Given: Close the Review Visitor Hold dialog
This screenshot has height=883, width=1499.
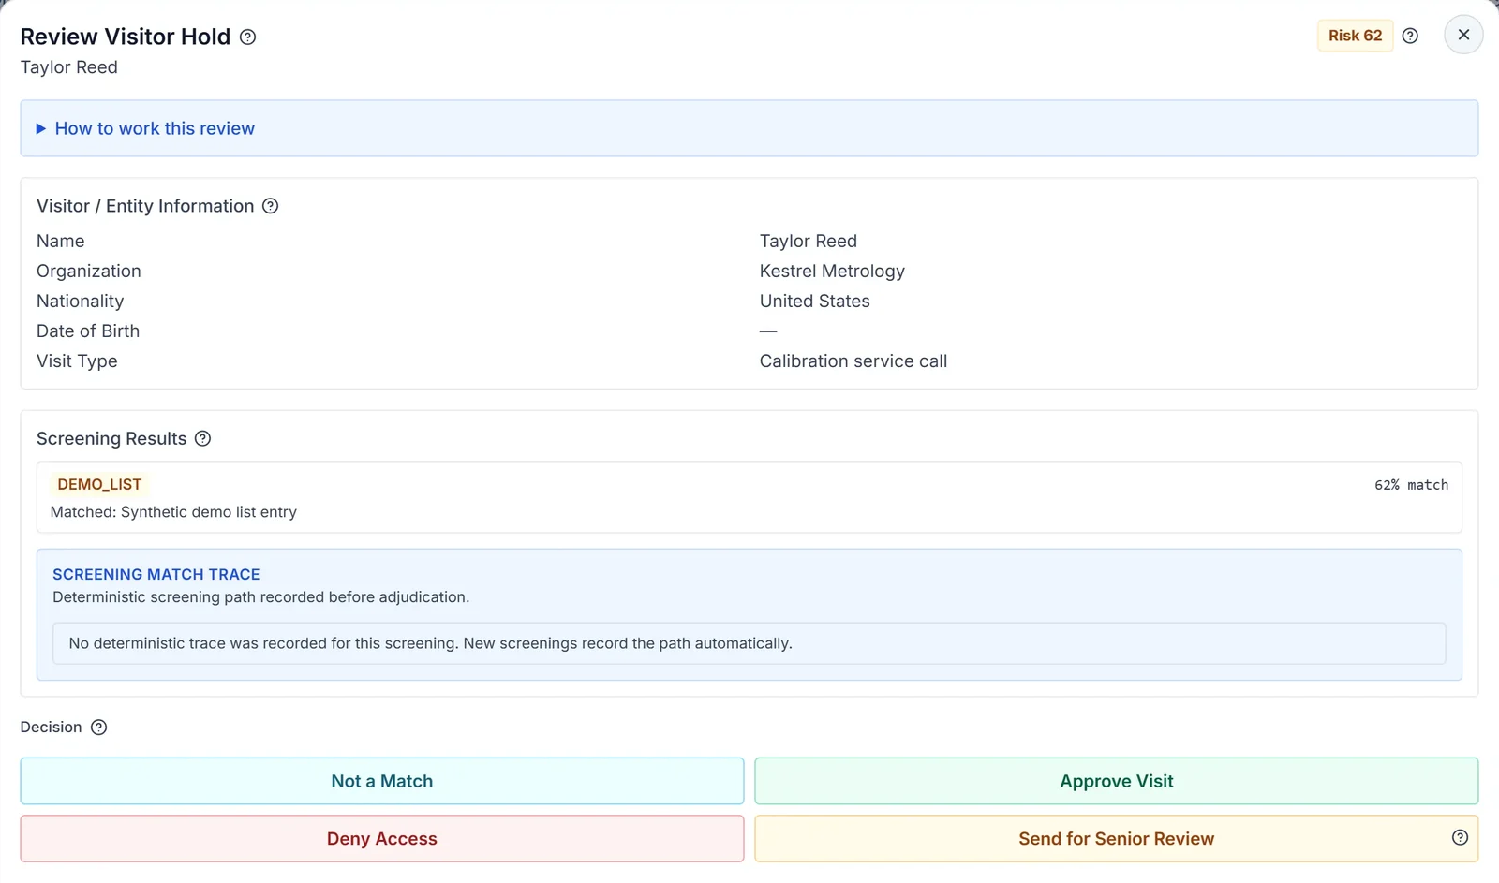Looking at the screenshot, I should click(x=1463, y=35).
